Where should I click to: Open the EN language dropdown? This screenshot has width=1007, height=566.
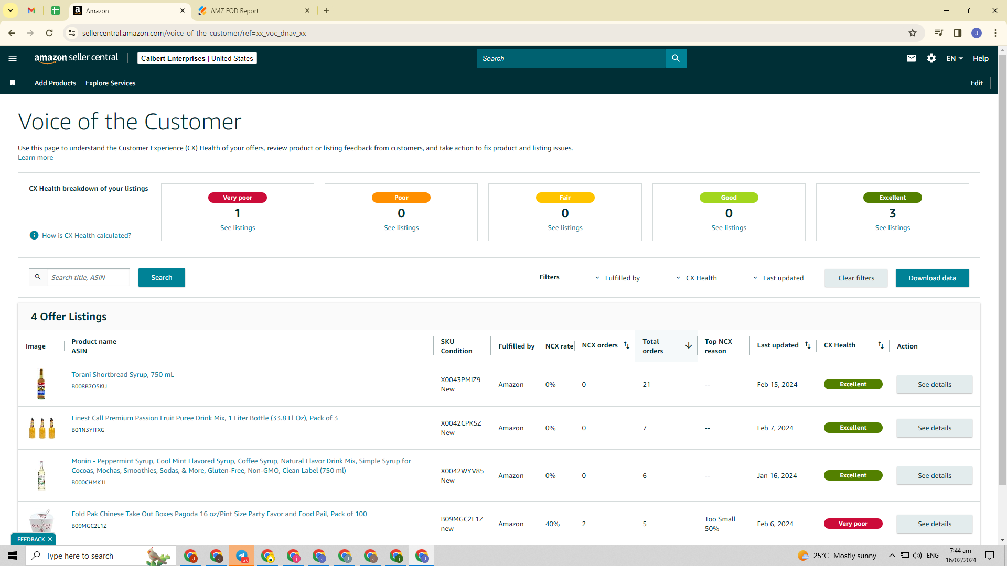pyautogui.click(x=955, y=58)
